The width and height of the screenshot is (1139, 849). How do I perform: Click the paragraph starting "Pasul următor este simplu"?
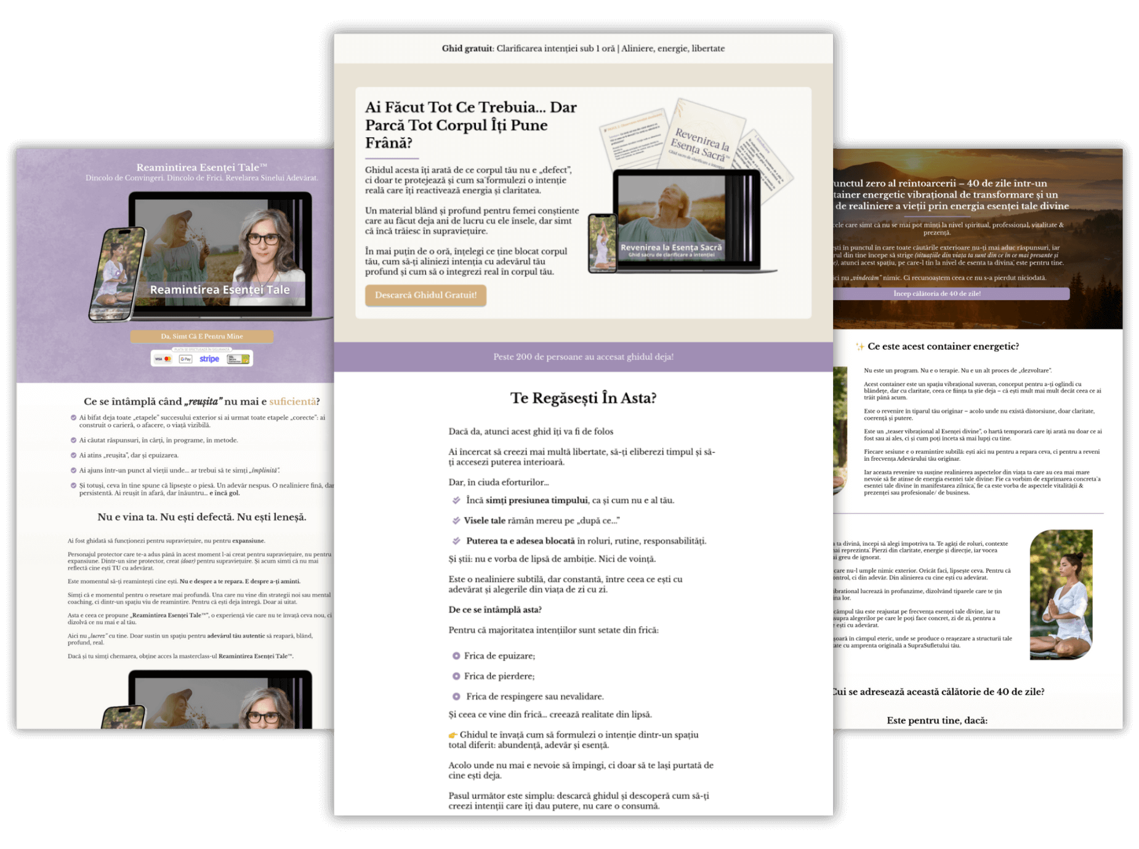point(579,801)
